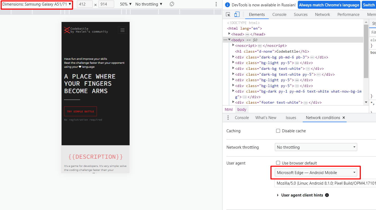
Task: Toggle the device toolbar icon
Action: tap(237, 15)
